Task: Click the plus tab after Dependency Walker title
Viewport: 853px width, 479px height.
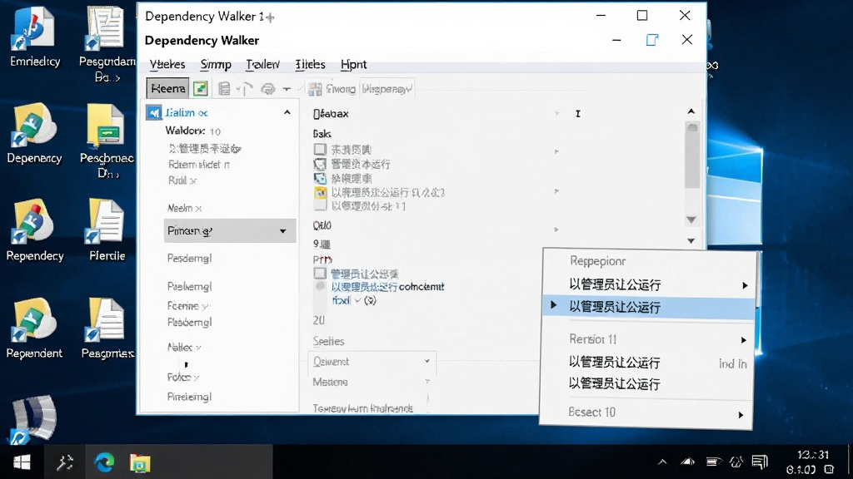Action: [x=270, y=17]
